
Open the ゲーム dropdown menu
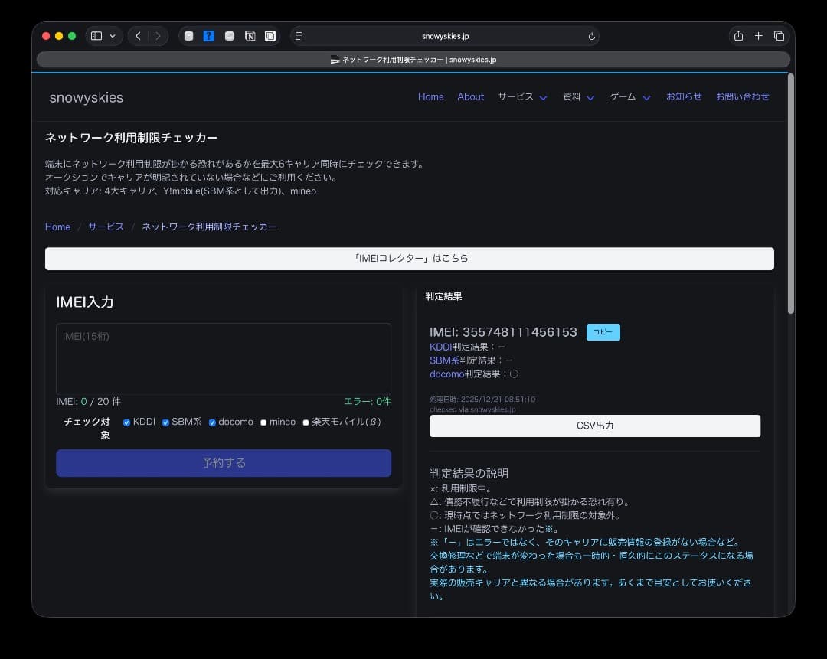click(x=629, y=97)
